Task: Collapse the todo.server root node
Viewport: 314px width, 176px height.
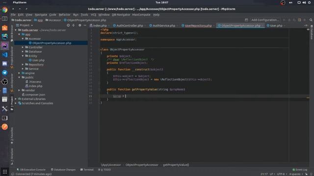Action: click(x=16, y=30)
